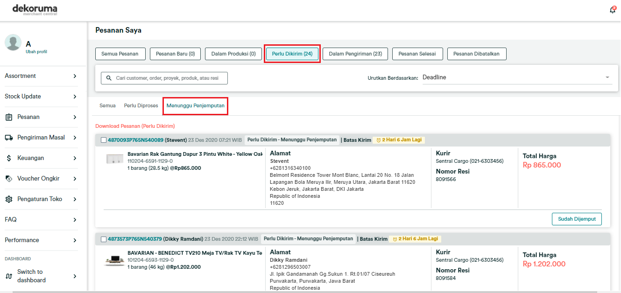This screenshot has width=621, height=293.
Task: Select the Semua Pesanan tab
Action: click(120, 54)
